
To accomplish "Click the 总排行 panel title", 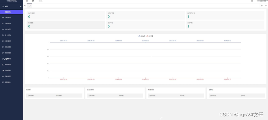I will (211, 90).
